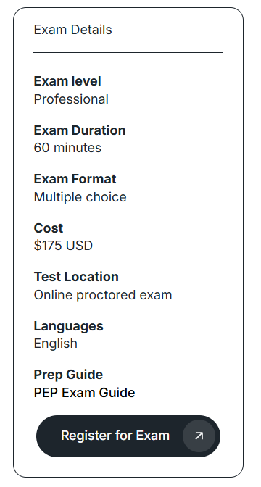Select the Test Location label
Image resolution: width=261 pixels, height=487 pixels.
coord(76,277)
